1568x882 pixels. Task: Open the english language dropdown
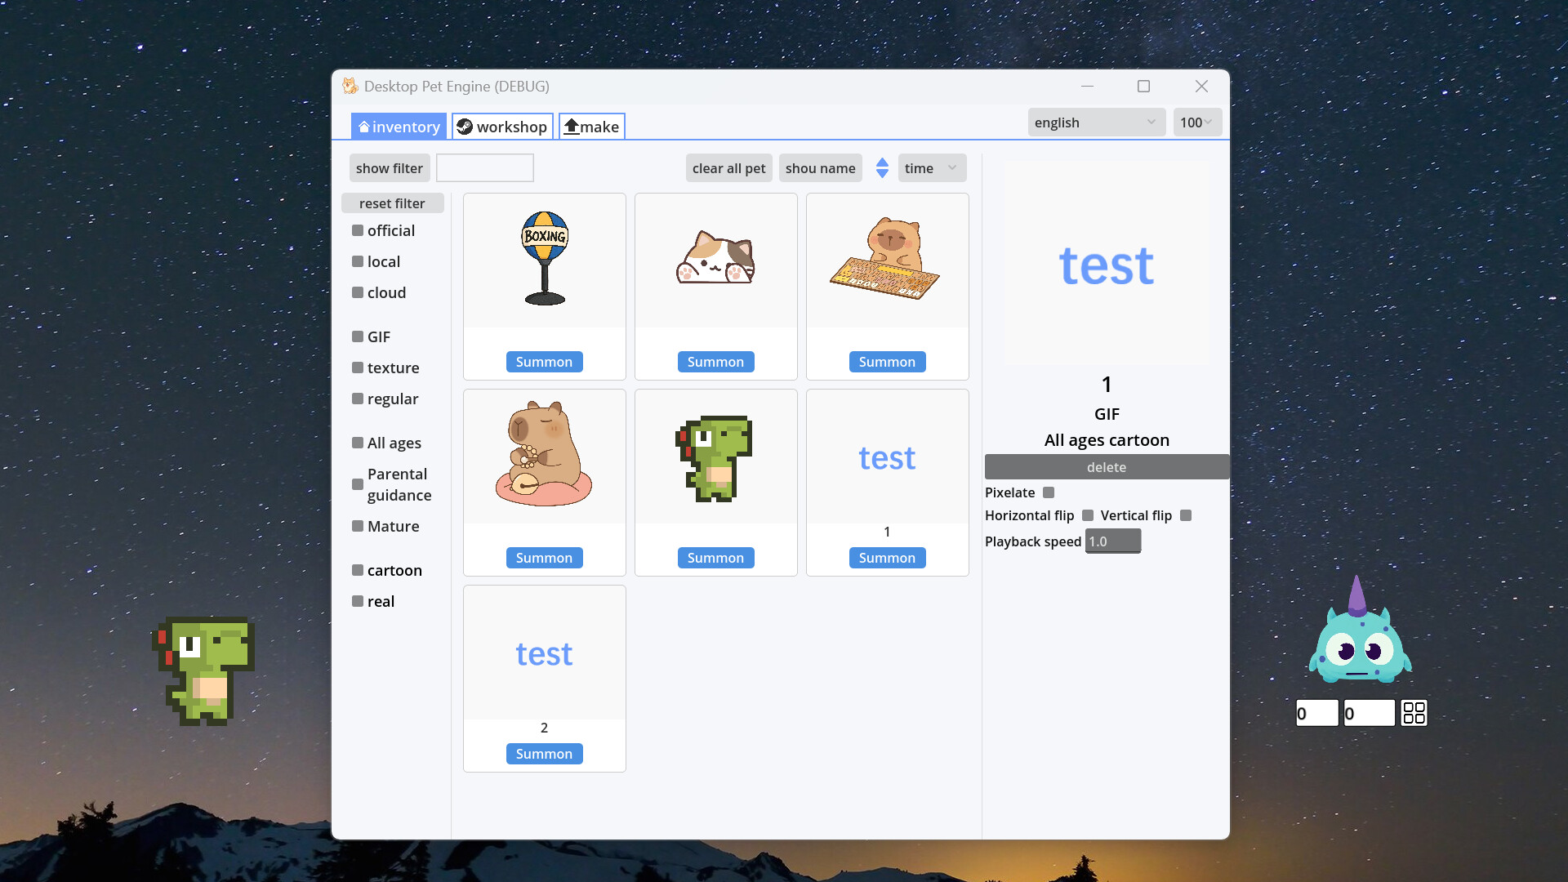click(1095, 122)
